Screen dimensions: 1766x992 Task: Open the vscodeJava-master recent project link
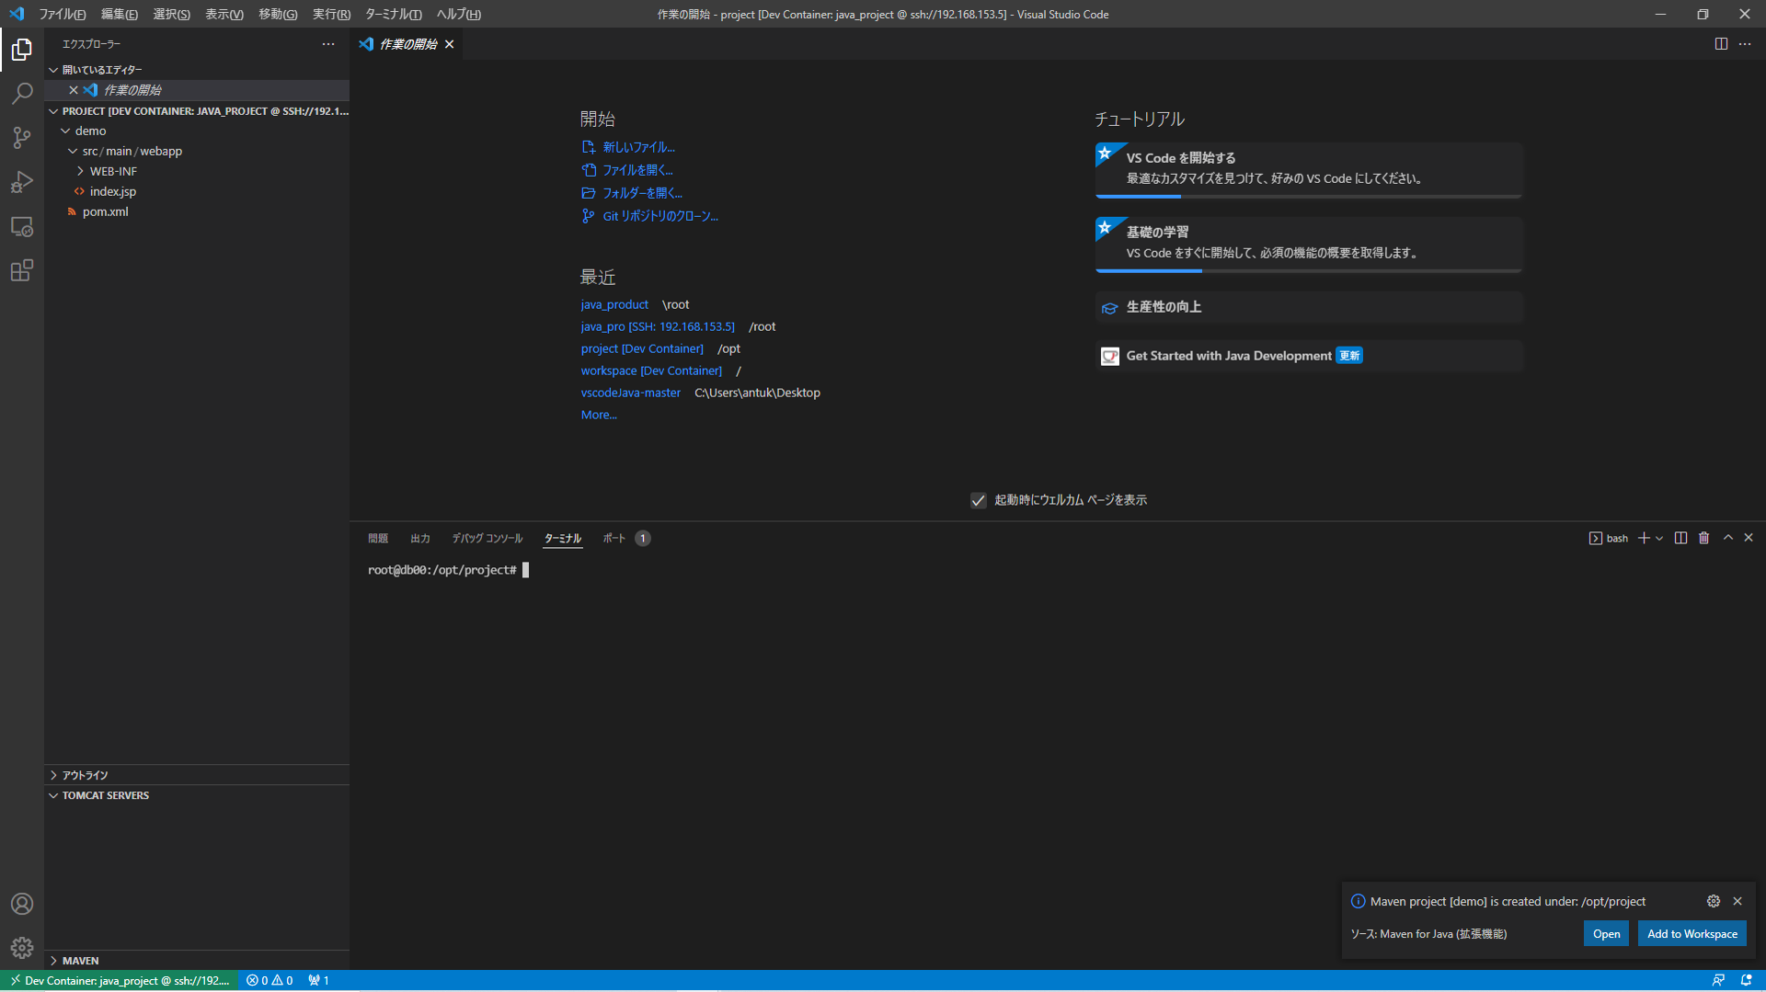631,393
